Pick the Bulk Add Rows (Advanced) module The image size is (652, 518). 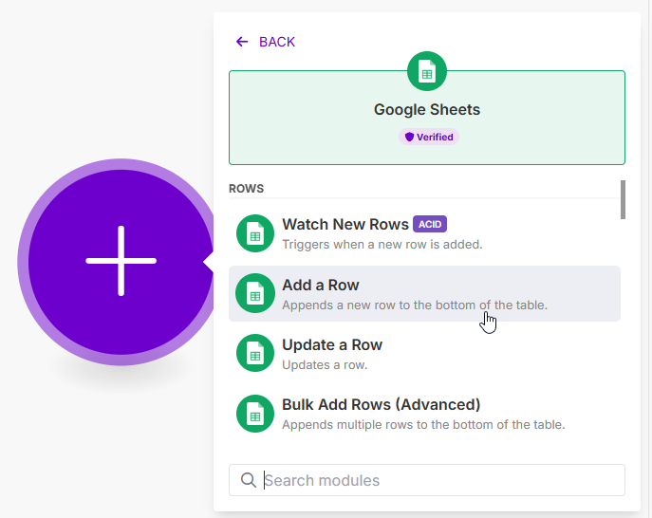(x=382, y=405)
